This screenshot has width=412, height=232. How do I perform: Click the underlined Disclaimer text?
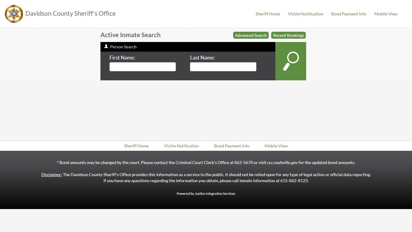click(x=52, y=175)
